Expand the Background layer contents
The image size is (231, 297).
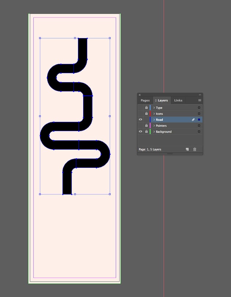pos(154,132)
